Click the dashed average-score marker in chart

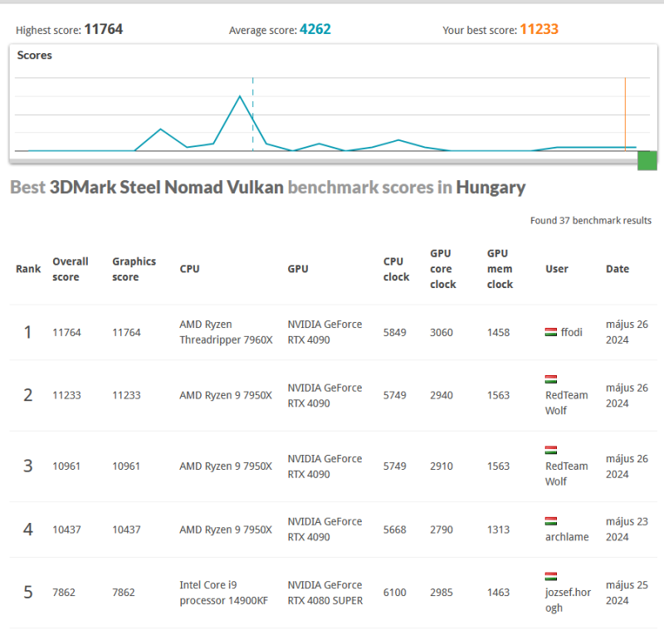[x=253, y=115]
